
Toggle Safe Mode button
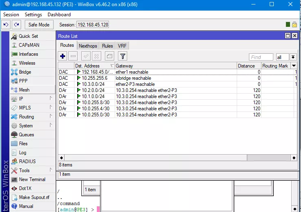pos(39,24)
